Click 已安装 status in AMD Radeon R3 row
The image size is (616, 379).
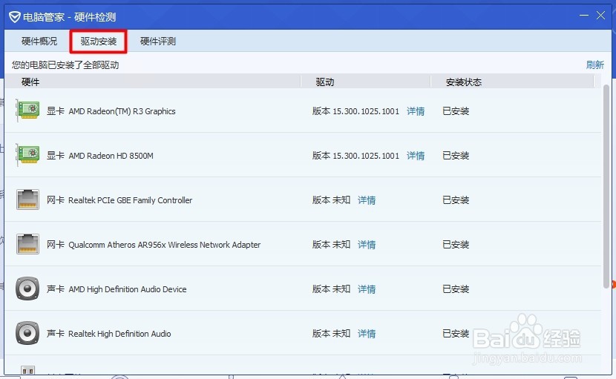click(456, 111)
